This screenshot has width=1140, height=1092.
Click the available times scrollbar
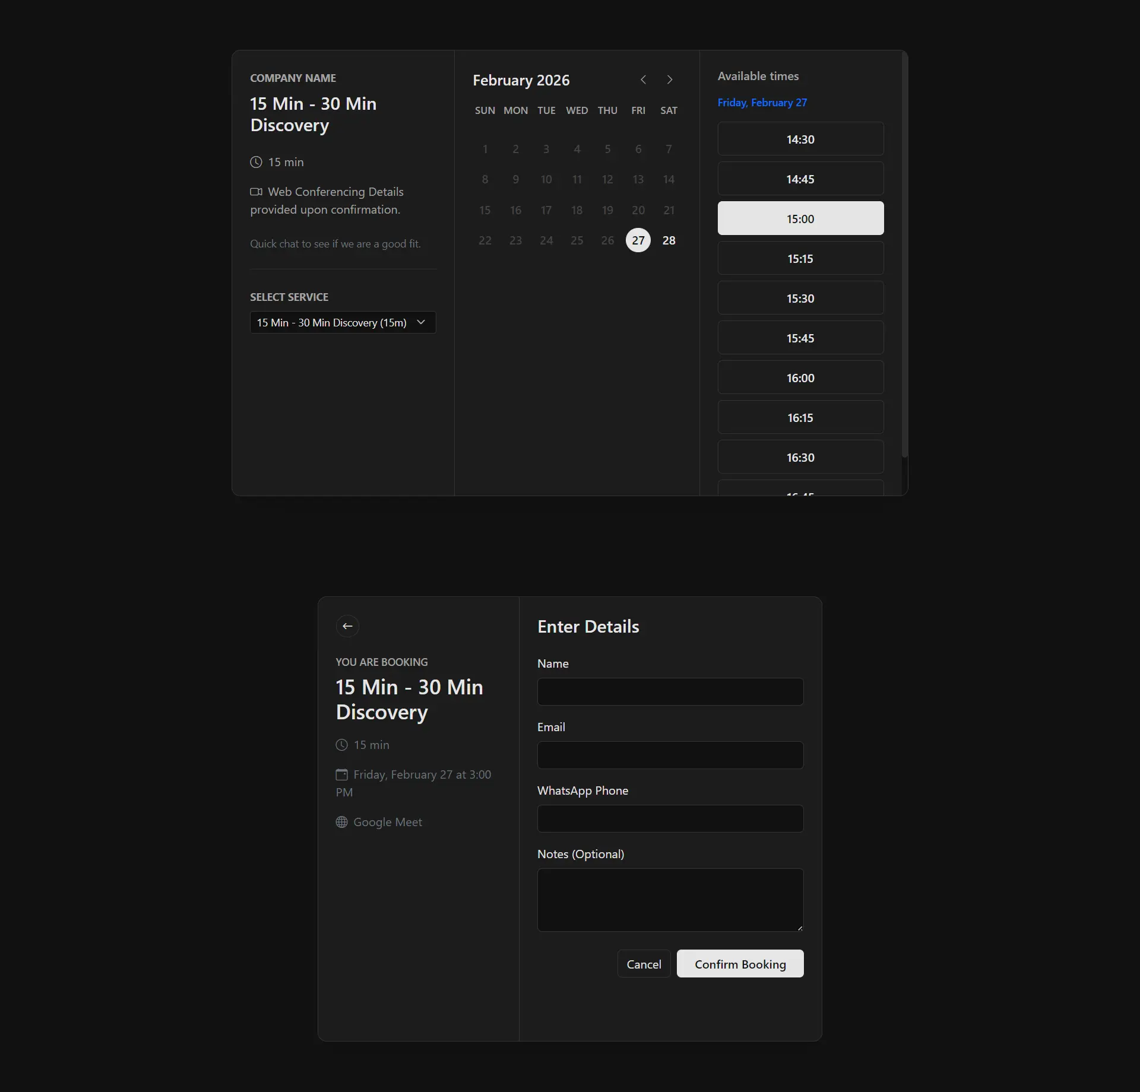pos(905,255)
